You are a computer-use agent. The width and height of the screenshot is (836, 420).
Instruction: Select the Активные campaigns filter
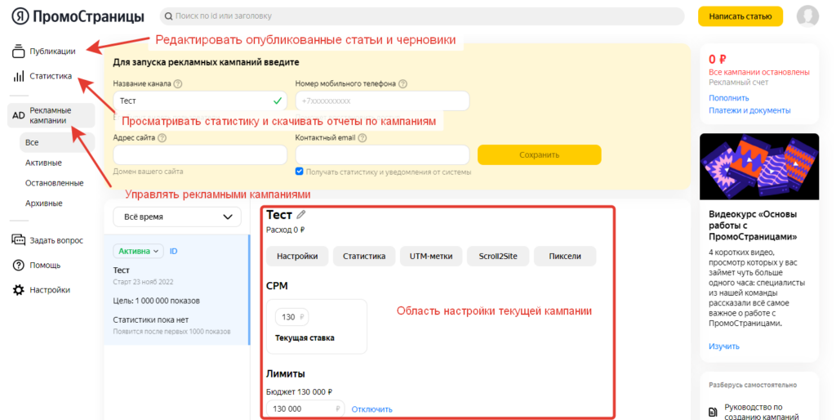pos(43,163)
